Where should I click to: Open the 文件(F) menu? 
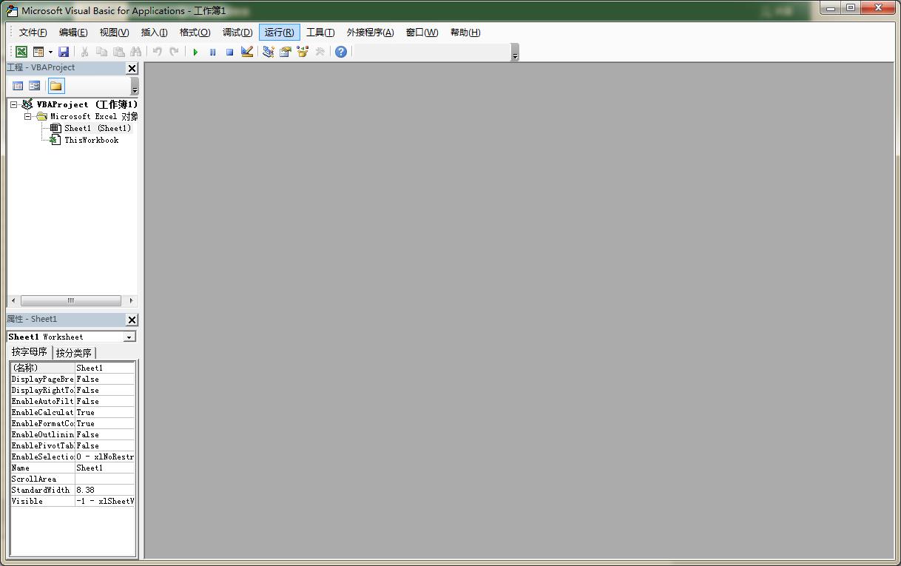point(33,33)
